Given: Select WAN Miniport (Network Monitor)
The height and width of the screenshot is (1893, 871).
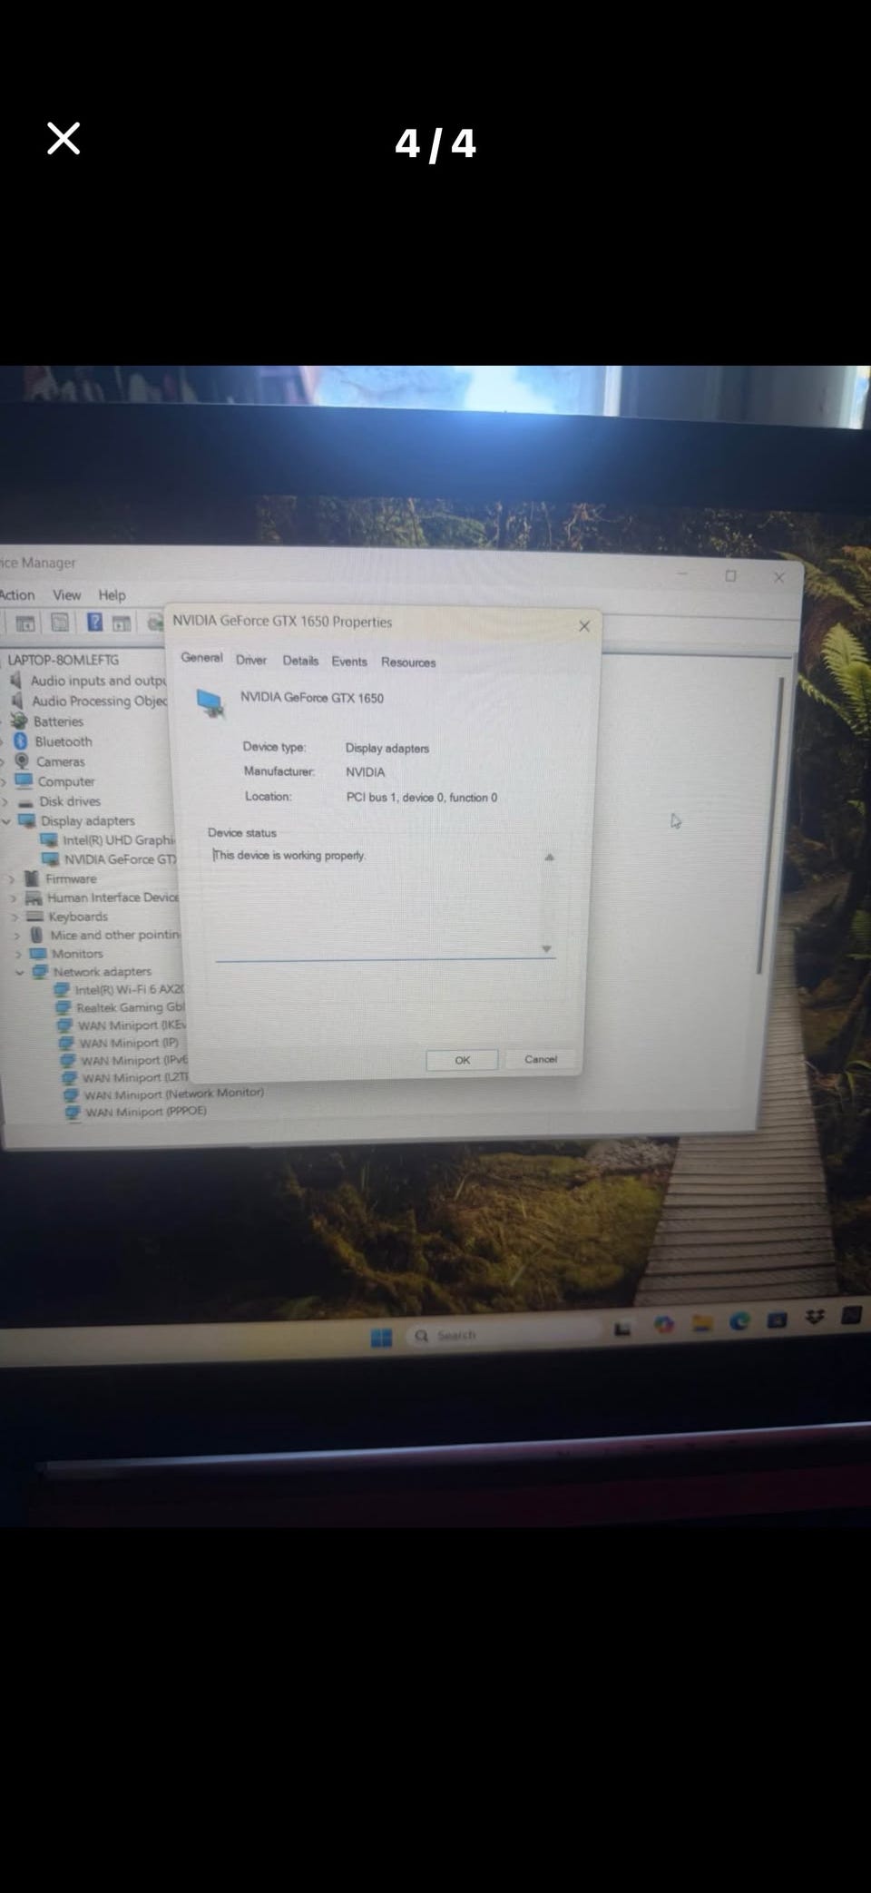Looking at the screenshot, I should click(173, 1094).
